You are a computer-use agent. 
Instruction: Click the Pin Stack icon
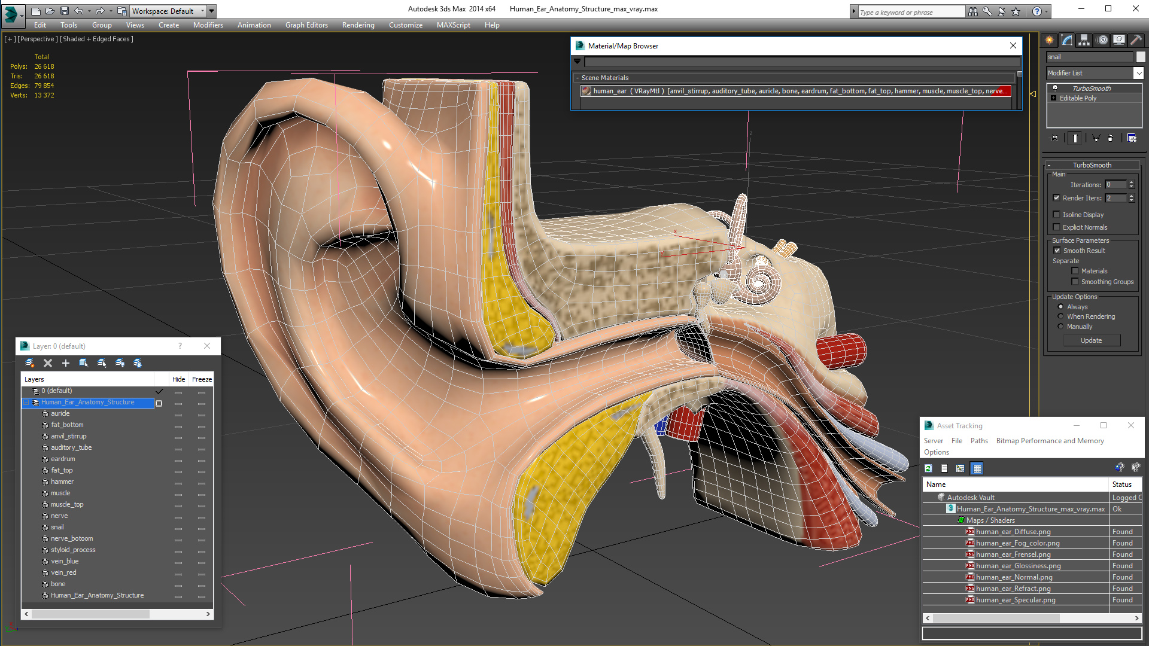[1054, 138]
